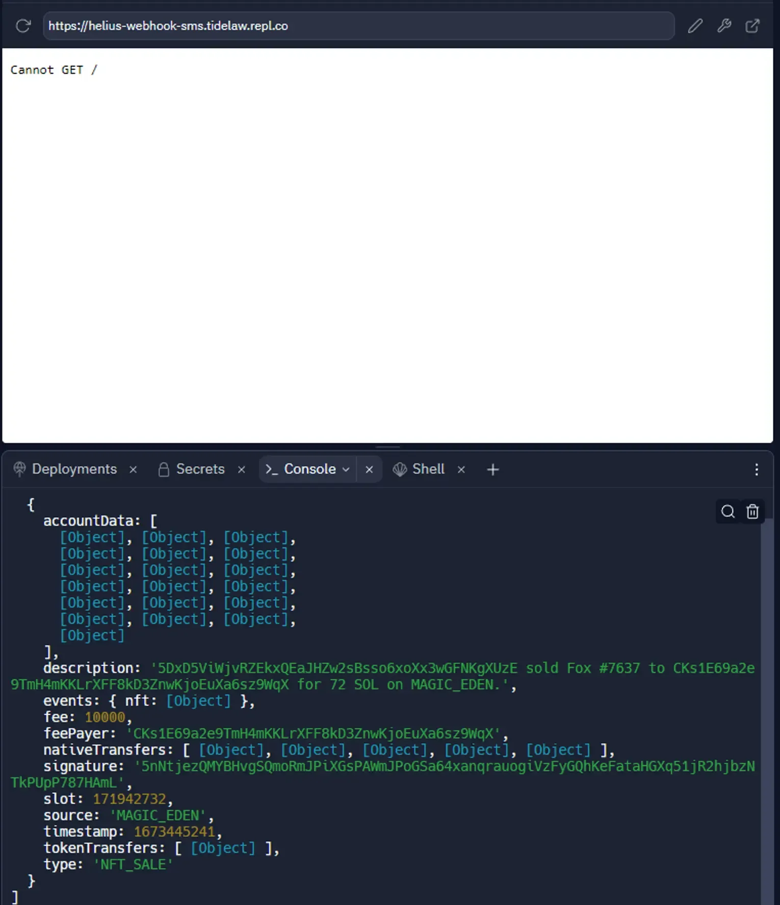Click the timestamp value 1673445241
The height and width of the screenshot is (905, 780).
[x=174, y=831]
